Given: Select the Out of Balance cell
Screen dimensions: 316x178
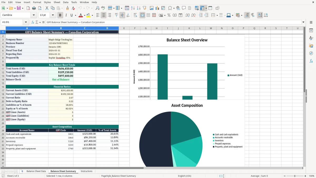Looking at the screenshot, I should click(61, 79).
